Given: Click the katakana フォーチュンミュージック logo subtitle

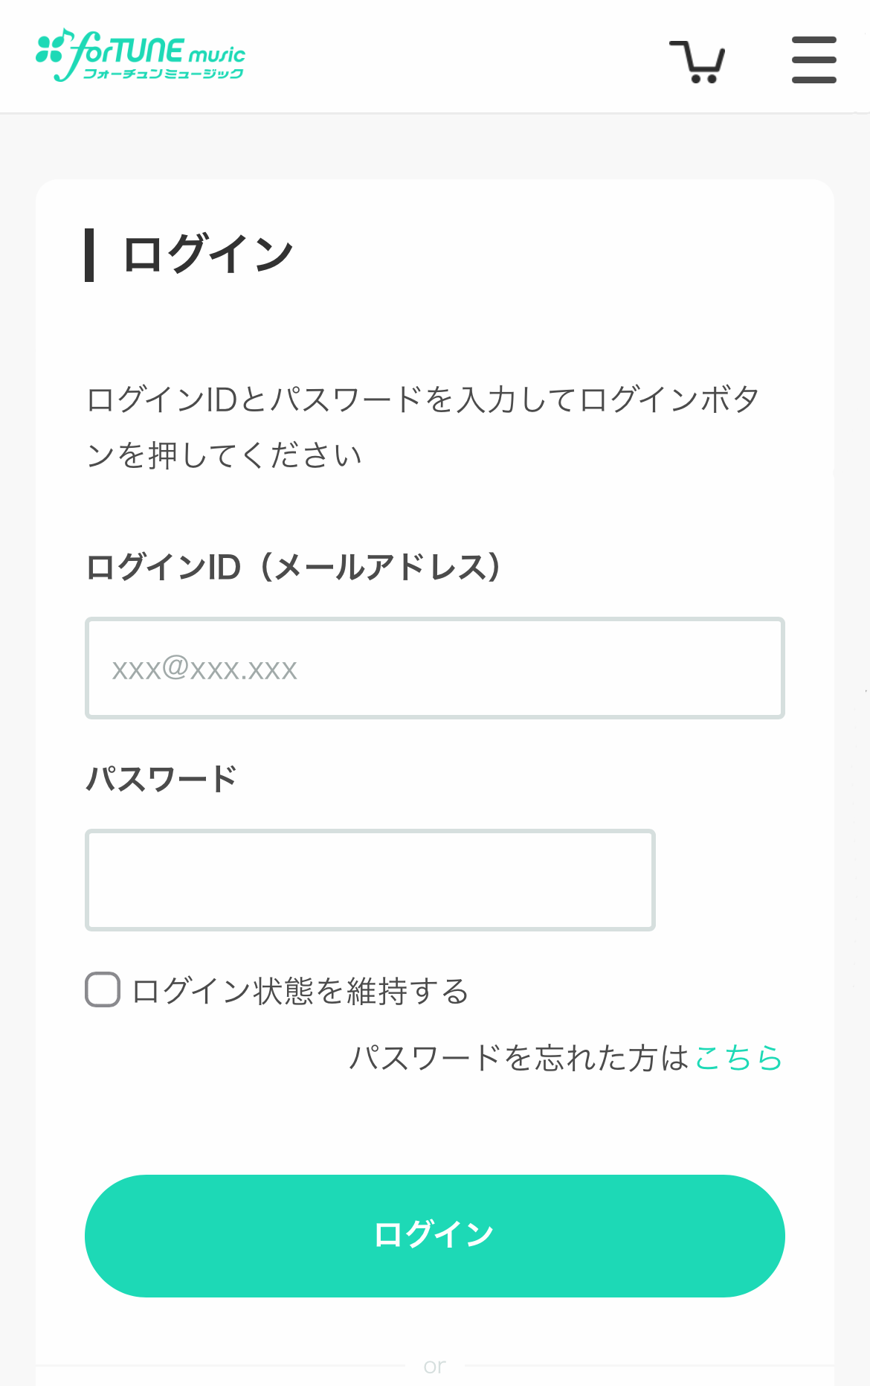Looking at the screenshot, I should [164, 74].
